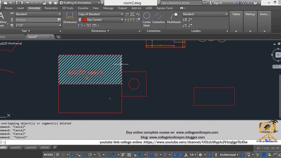Click the binoculars search icon
281x158 pixels.
point(205,3)
